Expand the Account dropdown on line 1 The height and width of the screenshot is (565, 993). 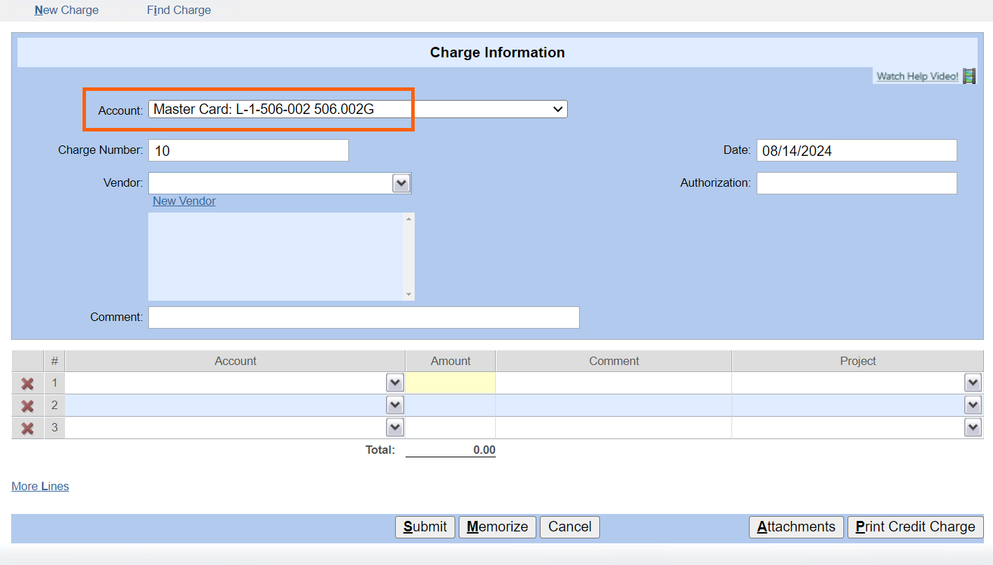tap(395, 382)
